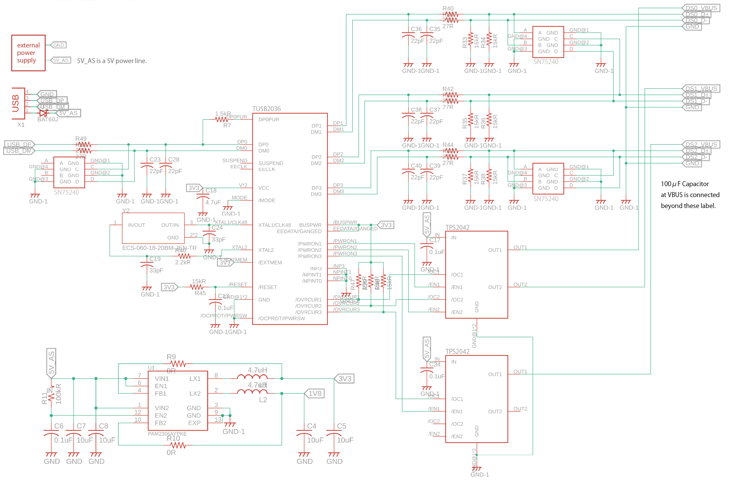The height and width of the screenshot is (481, 729).
Task: Click resistor R33 label
Action: pos(465,42)
